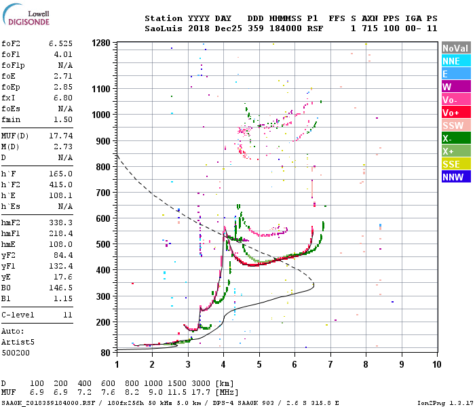
Task: Click the Dec25 date in header
Action: tap(229, 28)
